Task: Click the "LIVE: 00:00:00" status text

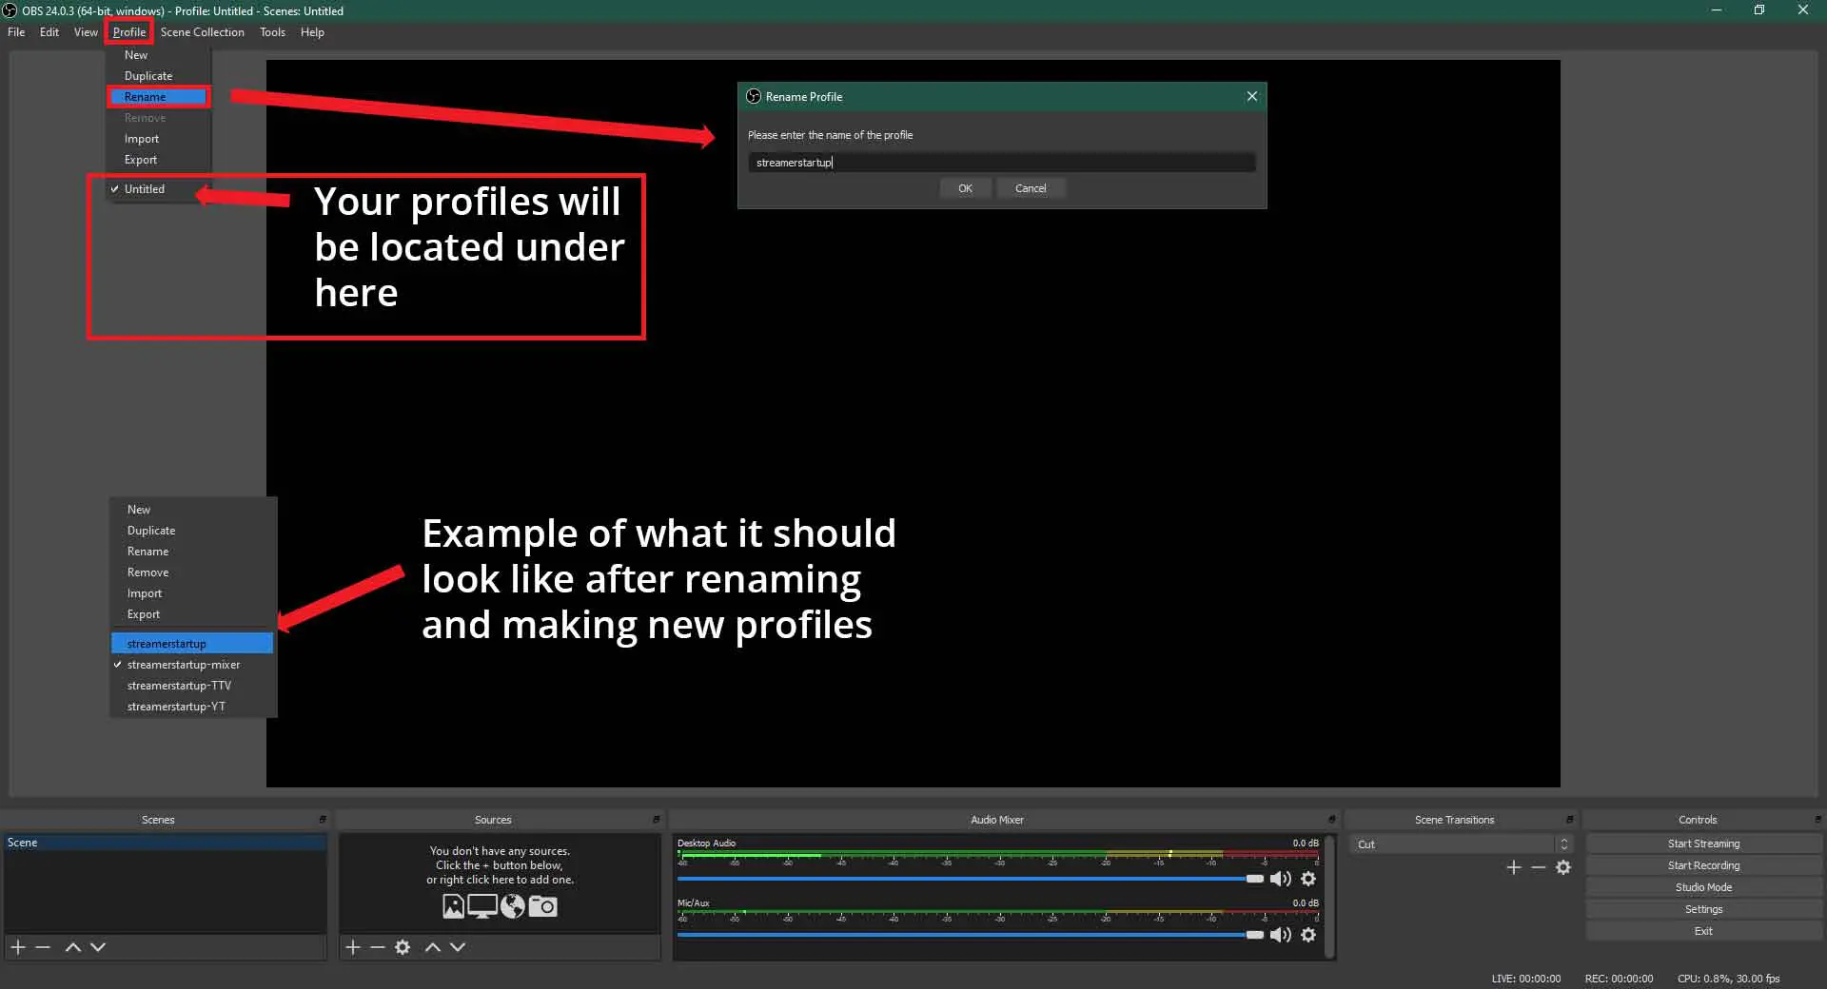Action: tap(1525, 979)
